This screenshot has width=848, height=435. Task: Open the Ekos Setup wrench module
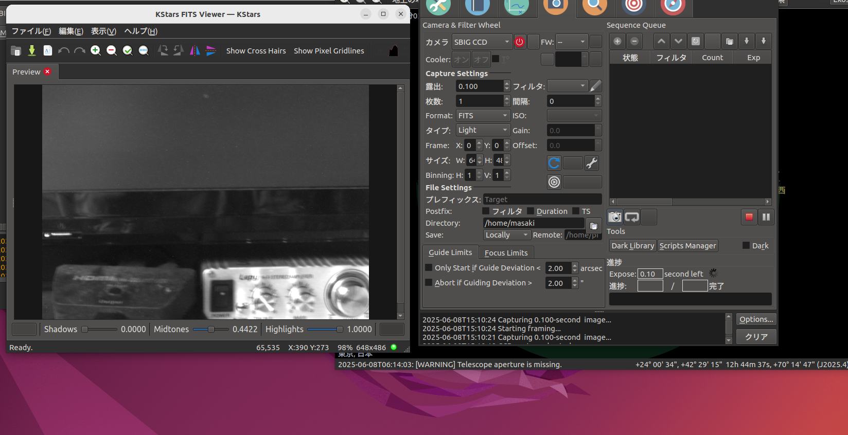438,6
